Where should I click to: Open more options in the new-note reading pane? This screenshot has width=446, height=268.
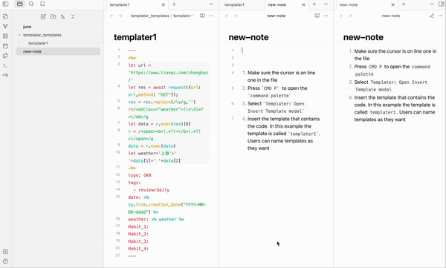click(441, 16)
